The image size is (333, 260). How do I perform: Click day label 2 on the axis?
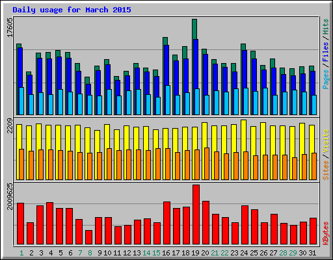(x=31, y=253)
